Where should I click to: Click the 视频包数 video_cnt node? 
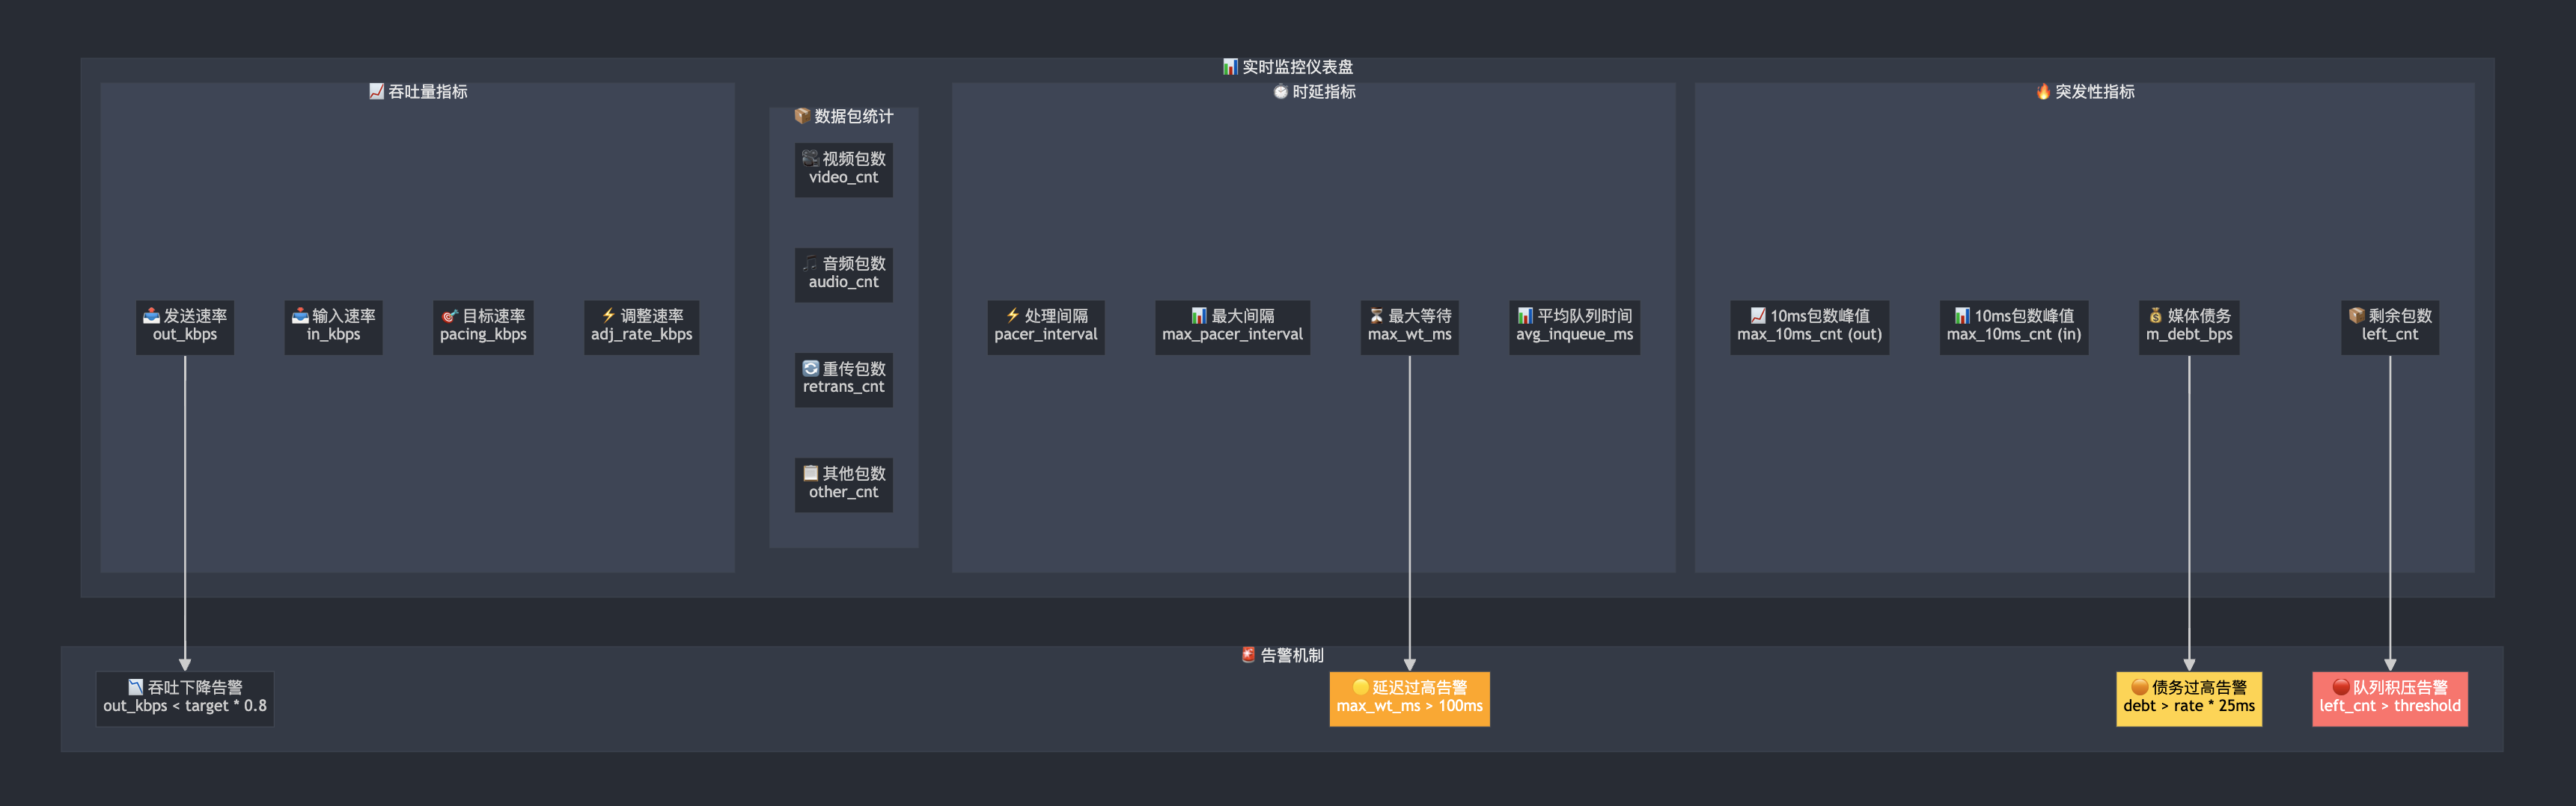(843, 170)
